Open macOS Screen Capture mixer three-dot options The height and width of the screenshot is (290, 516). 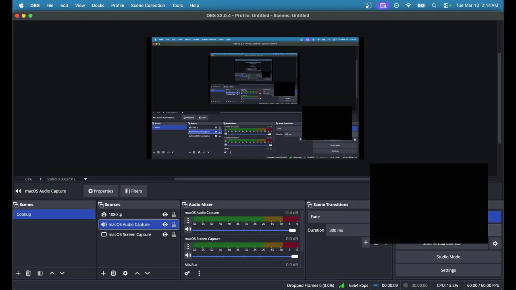tap(188, 246)
